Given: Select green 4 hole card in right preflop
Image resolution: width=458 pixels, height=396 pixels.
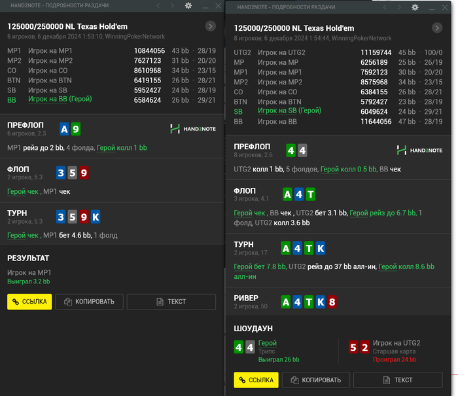Looking at the screenshot, I should 291,151.
